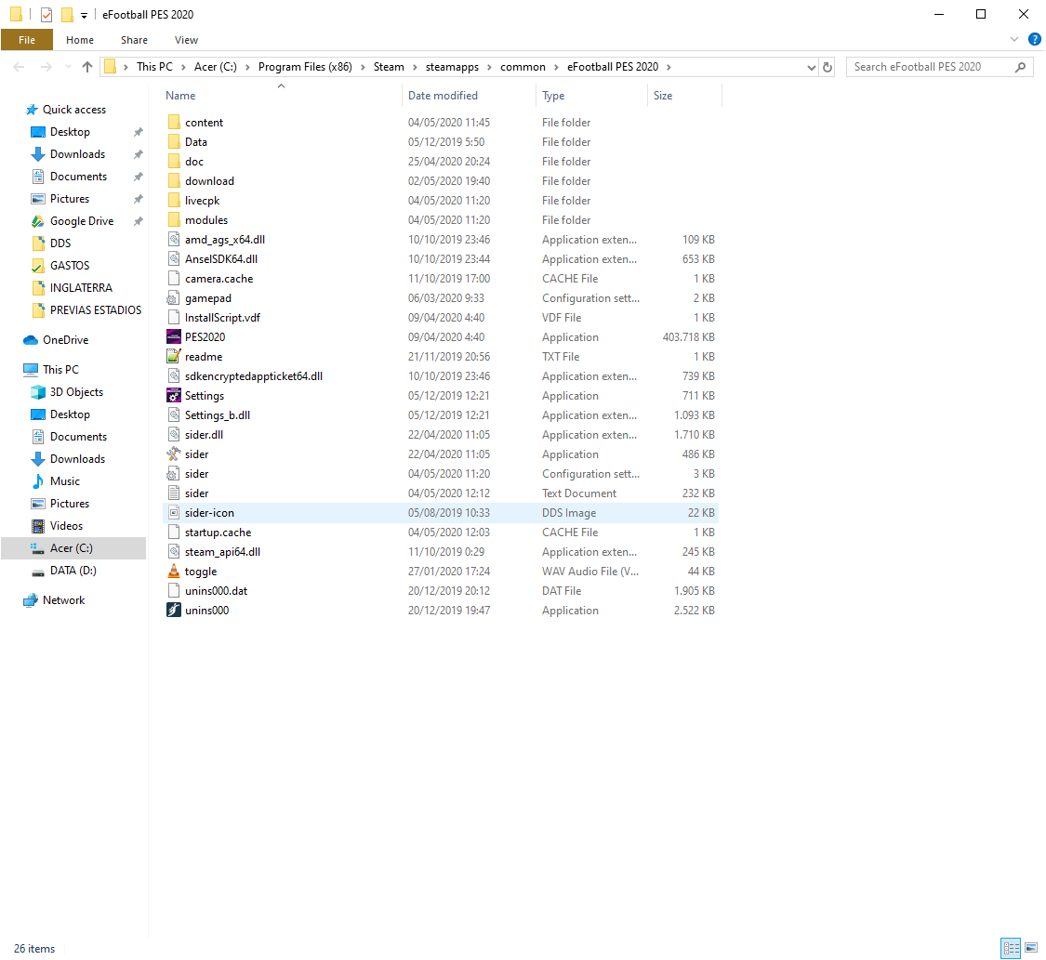Click the Videos filmstrip icon
Screen dimensions: 1046x960
click(38, 526)
